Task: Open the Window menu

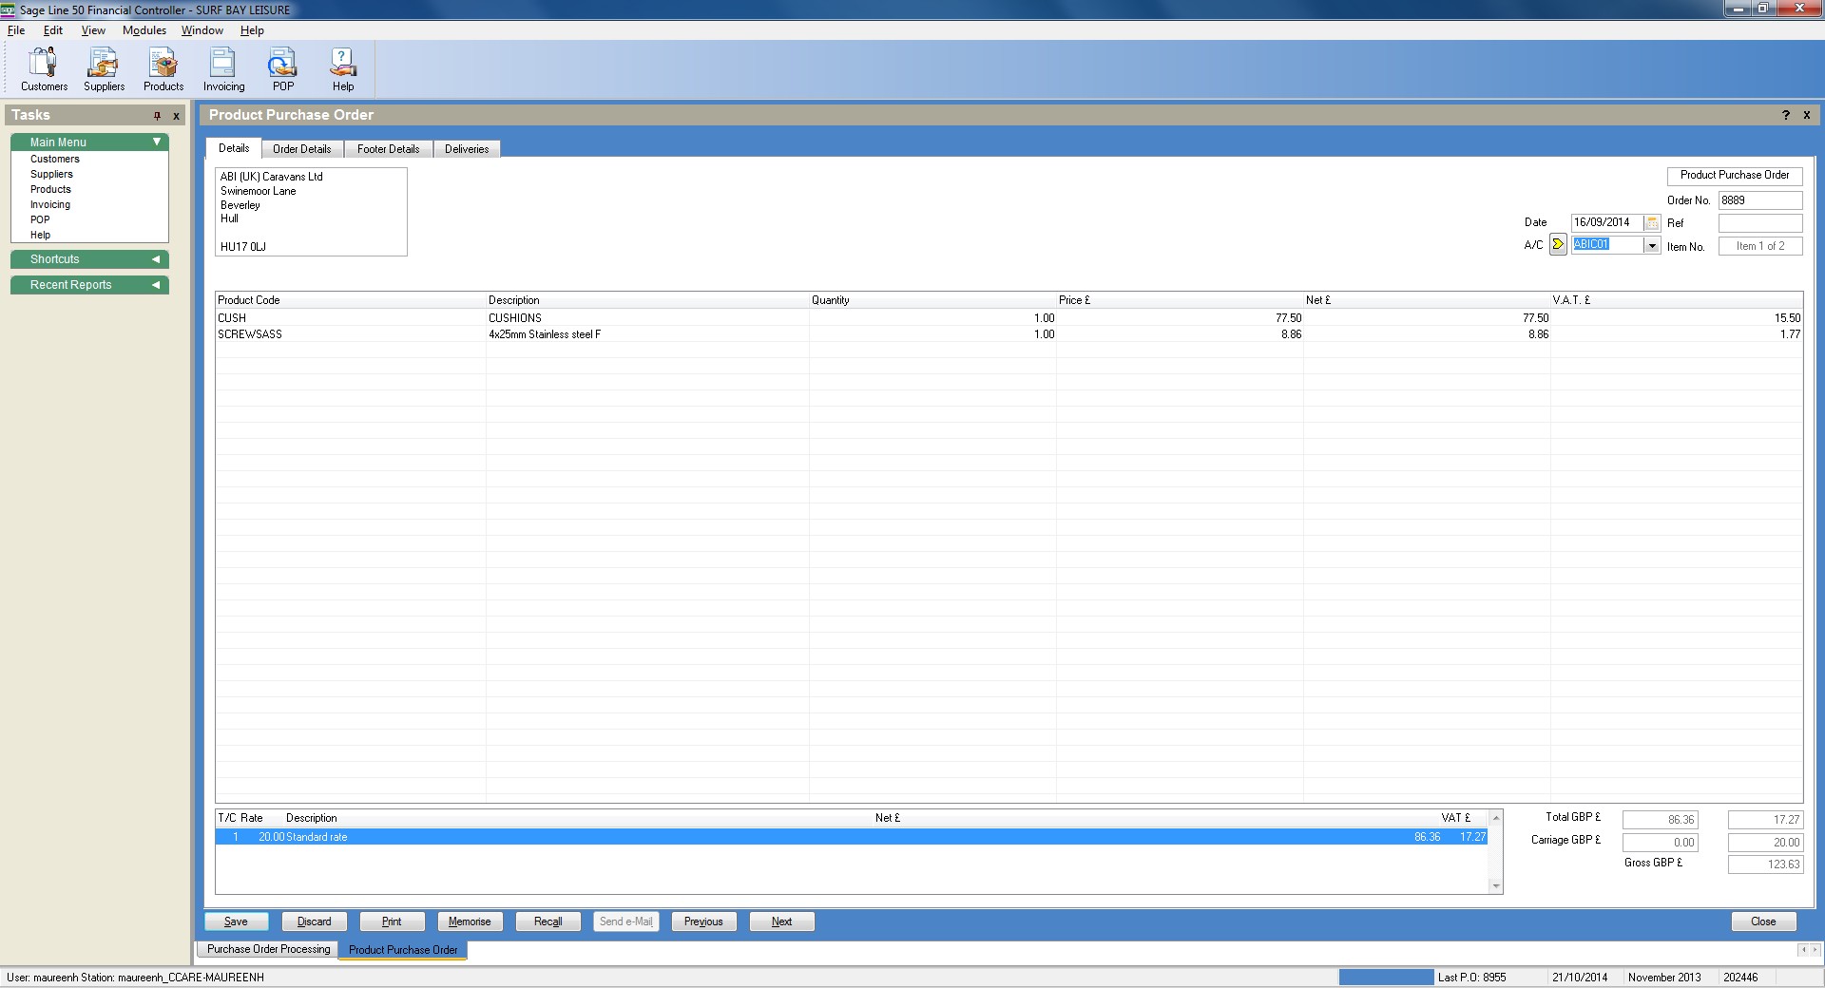Action: click(202, 30)
